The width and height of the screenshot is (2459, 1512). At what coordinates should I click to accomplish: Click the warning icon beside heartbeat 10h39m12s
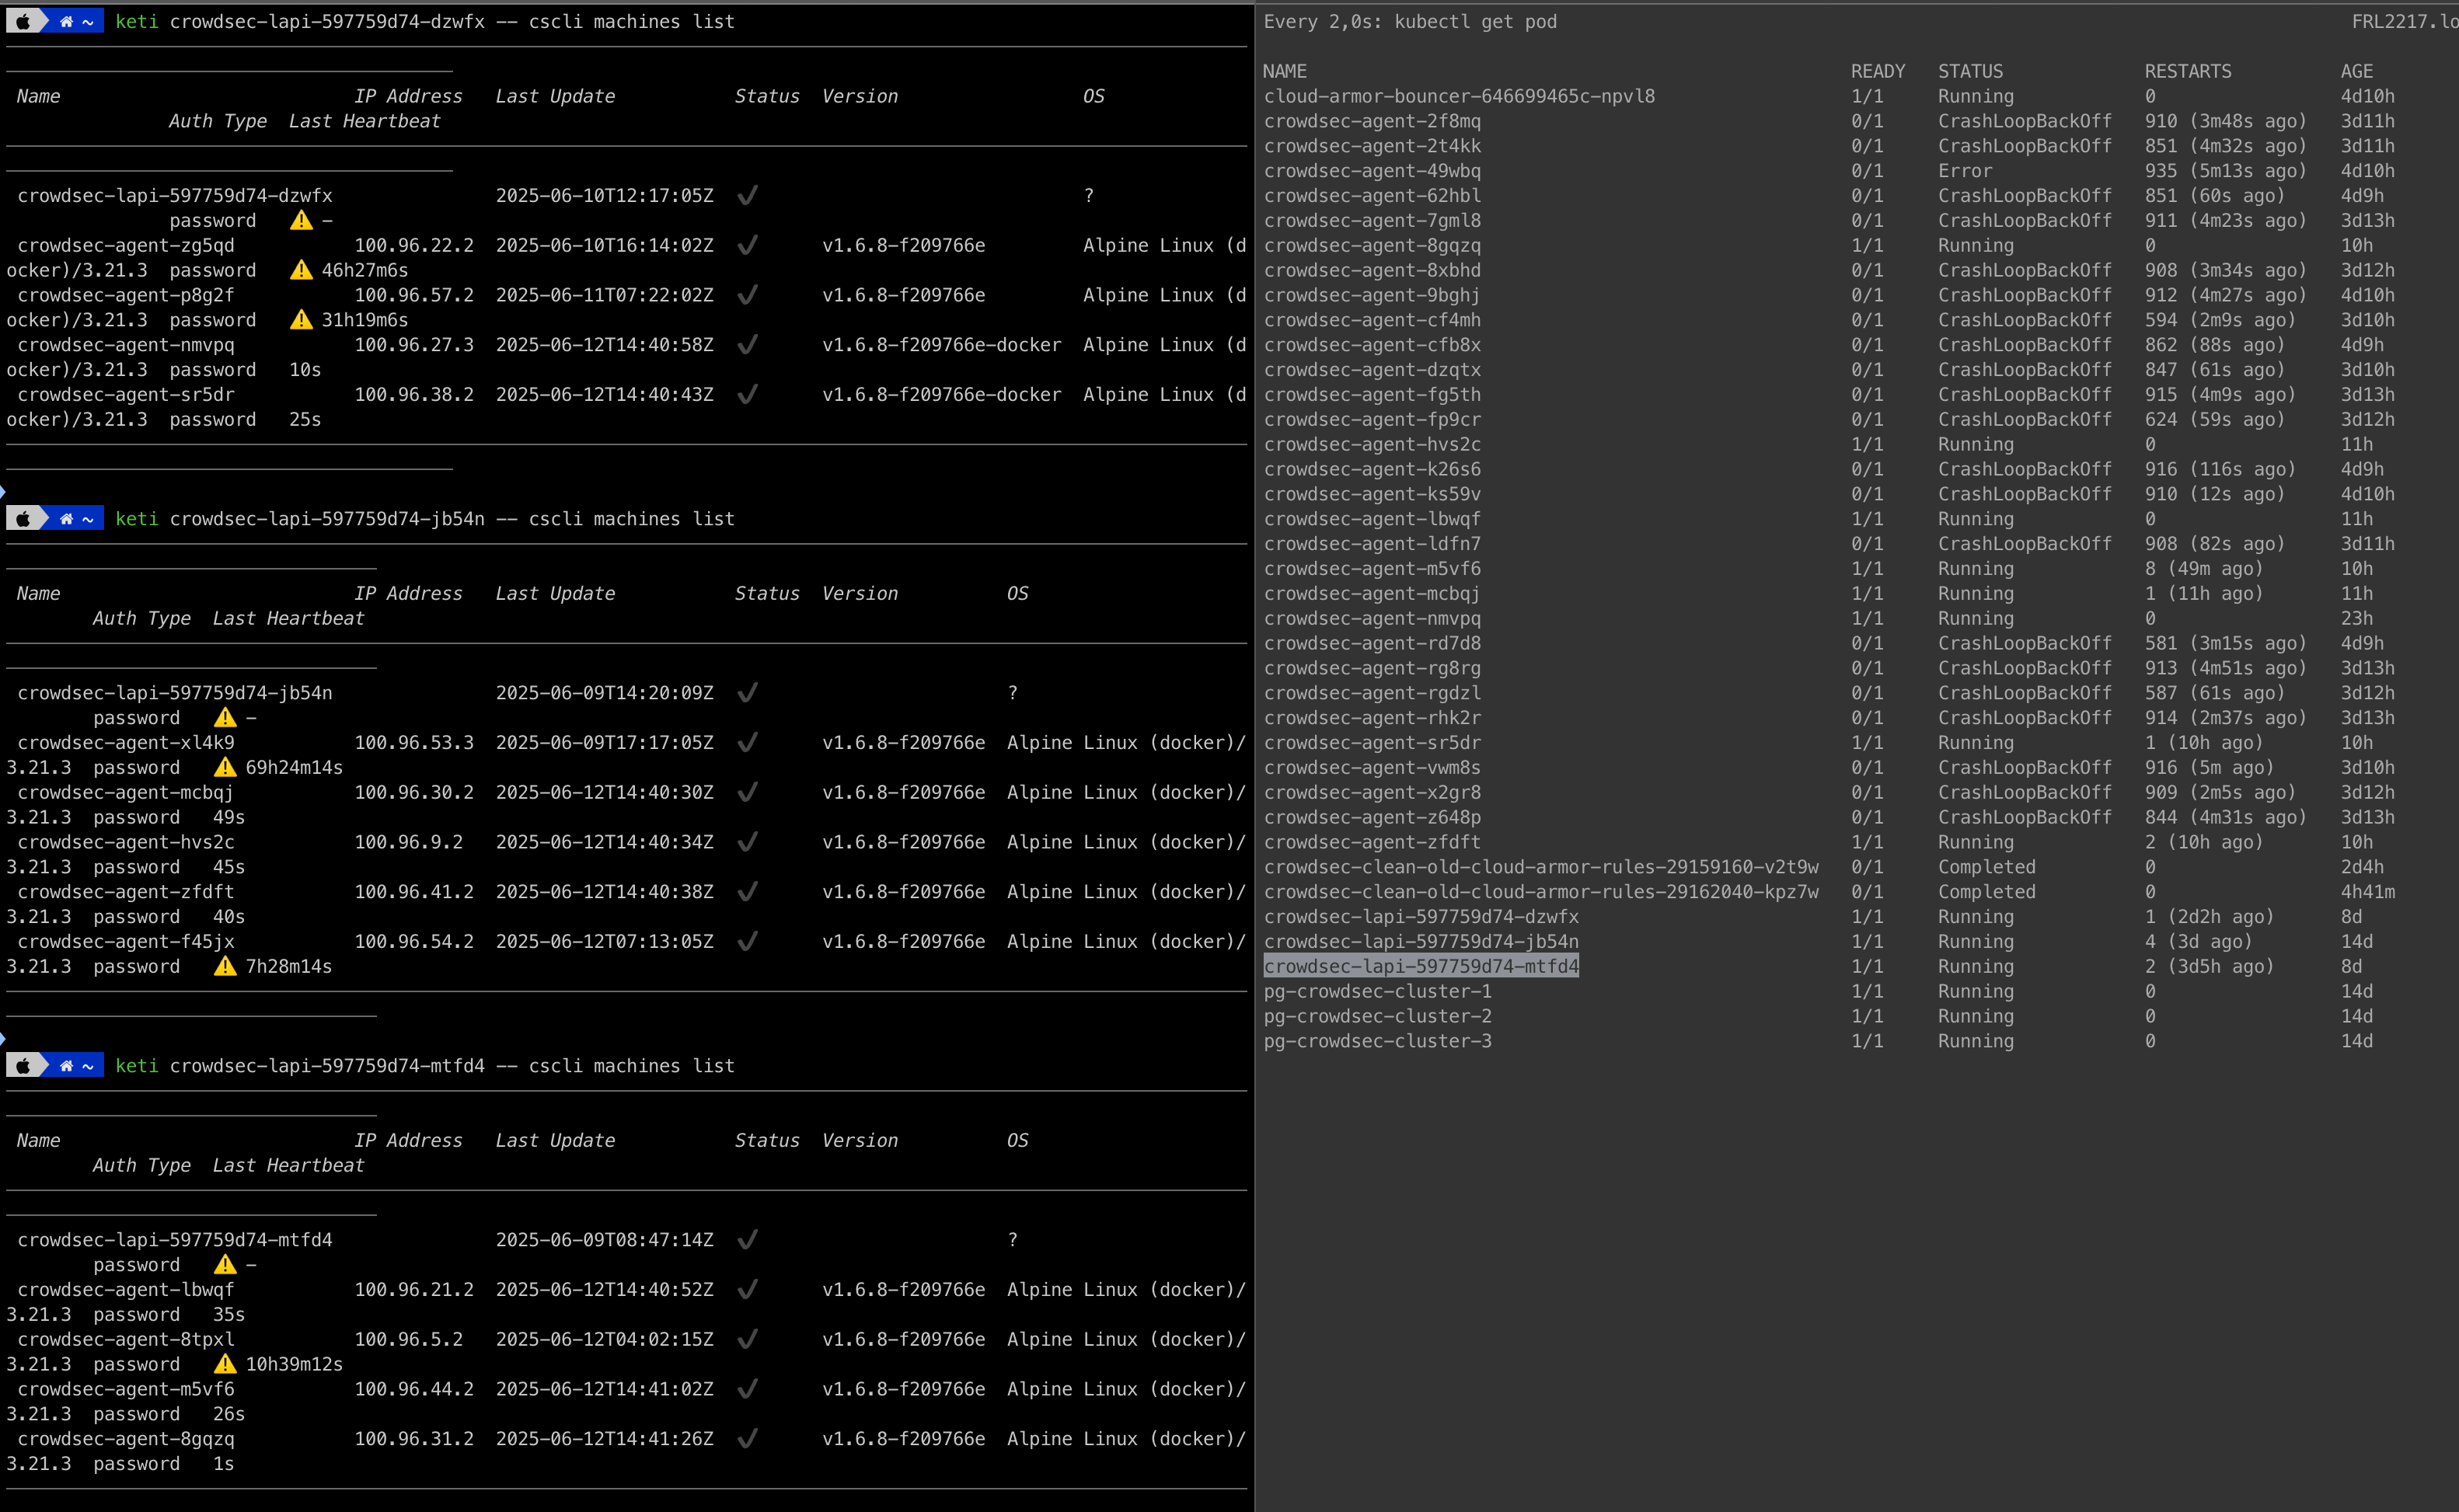pos(225,1364)
